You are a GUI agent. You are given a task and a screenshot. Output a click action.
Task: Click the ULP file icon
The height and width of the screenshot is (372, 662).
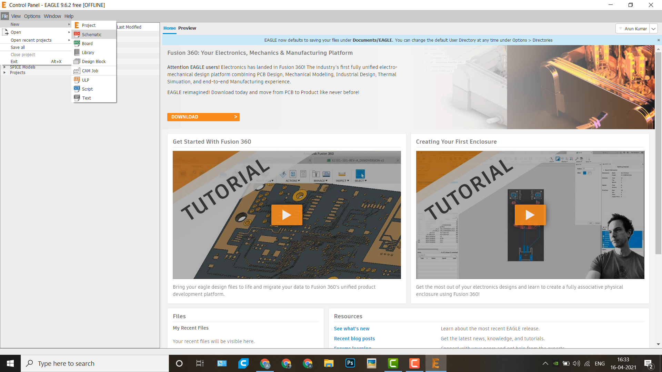click(77, 80)
